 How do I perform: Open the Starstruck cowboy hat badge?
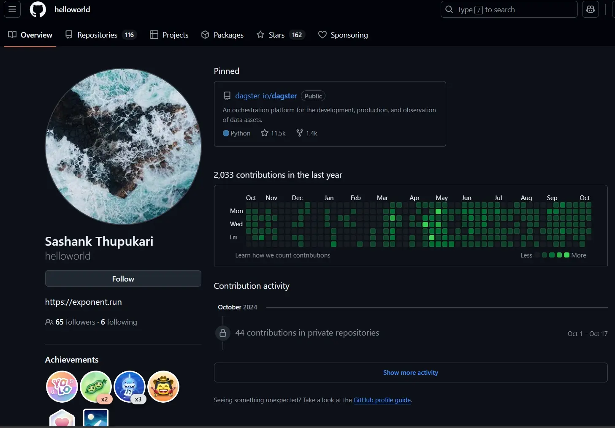pyautogui.click(x=163, y=386)
